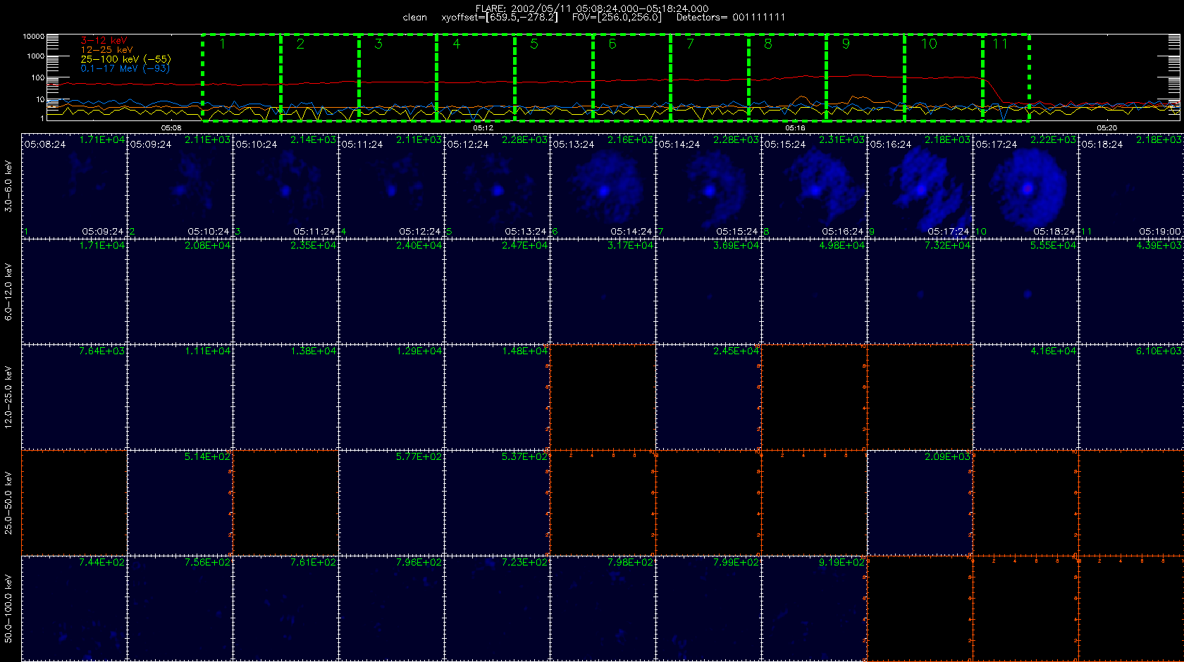Open the 12.0-25.0 keV image showing 2.45E+04
The width and height of the screenshot is (1184, 662).
pos(709,397)
